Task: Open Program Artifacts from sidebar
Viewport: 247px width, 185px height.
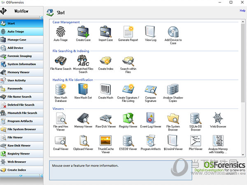Action: tap(21, 121)
